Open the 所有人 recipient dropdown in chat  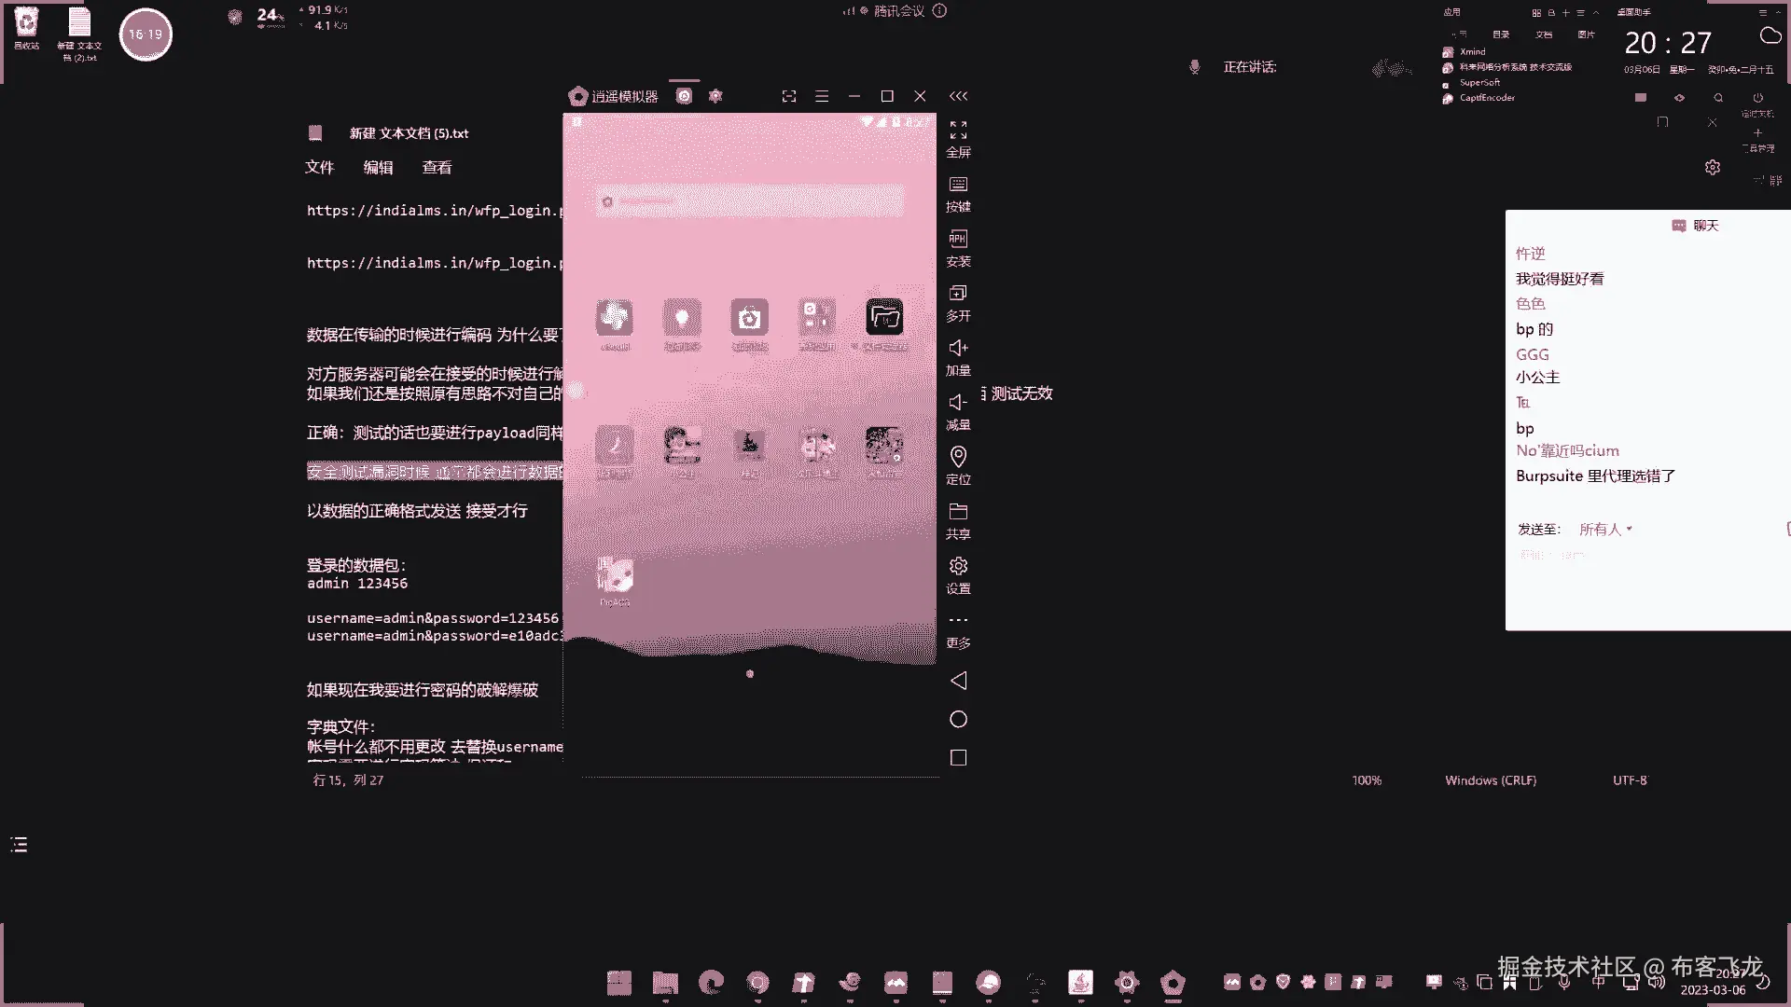1604,529
